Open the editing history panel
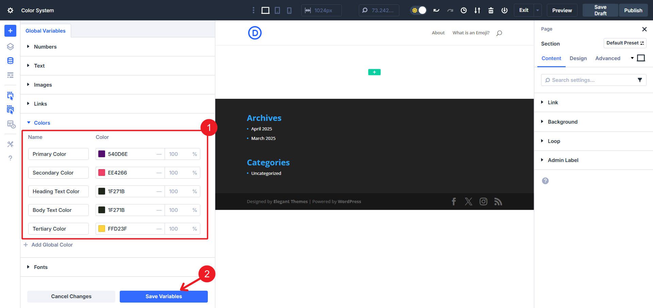653x308 pixels. coord(463,10)
